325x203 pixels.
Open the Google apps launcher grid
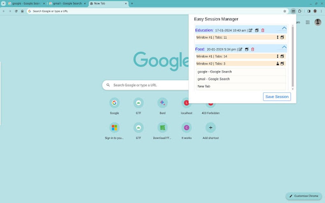pyautogui.click(x=308, y=22)
